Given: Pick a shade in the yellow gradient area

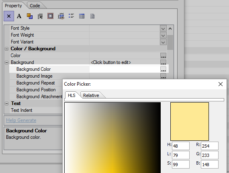Looking at the screenshot, I should pyautogui.click(x=112, y=138).
